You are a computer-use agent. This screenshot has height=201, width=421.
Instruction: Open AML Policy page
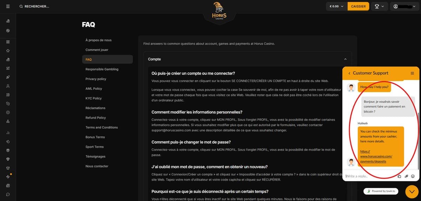click(94, 89)
